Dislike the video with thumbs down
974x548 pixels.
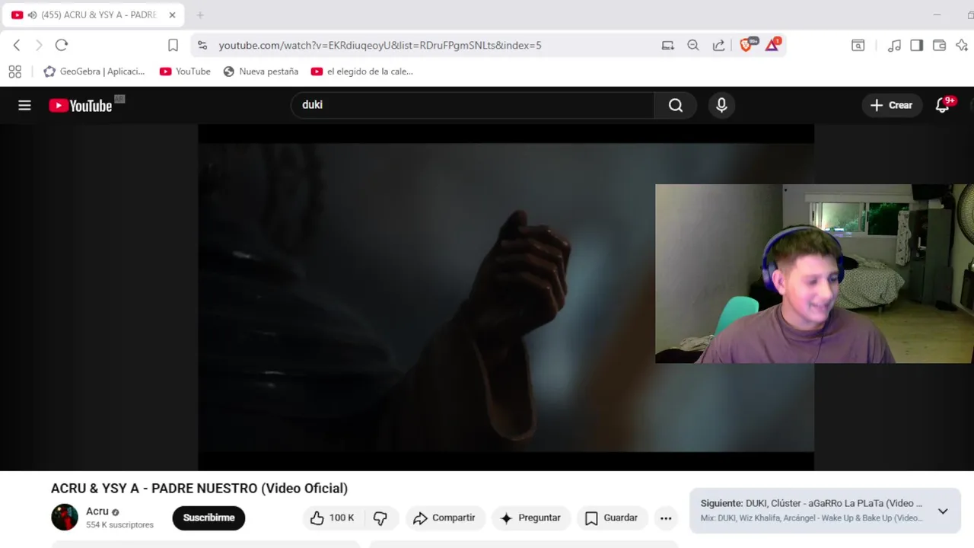pos(380,518)
